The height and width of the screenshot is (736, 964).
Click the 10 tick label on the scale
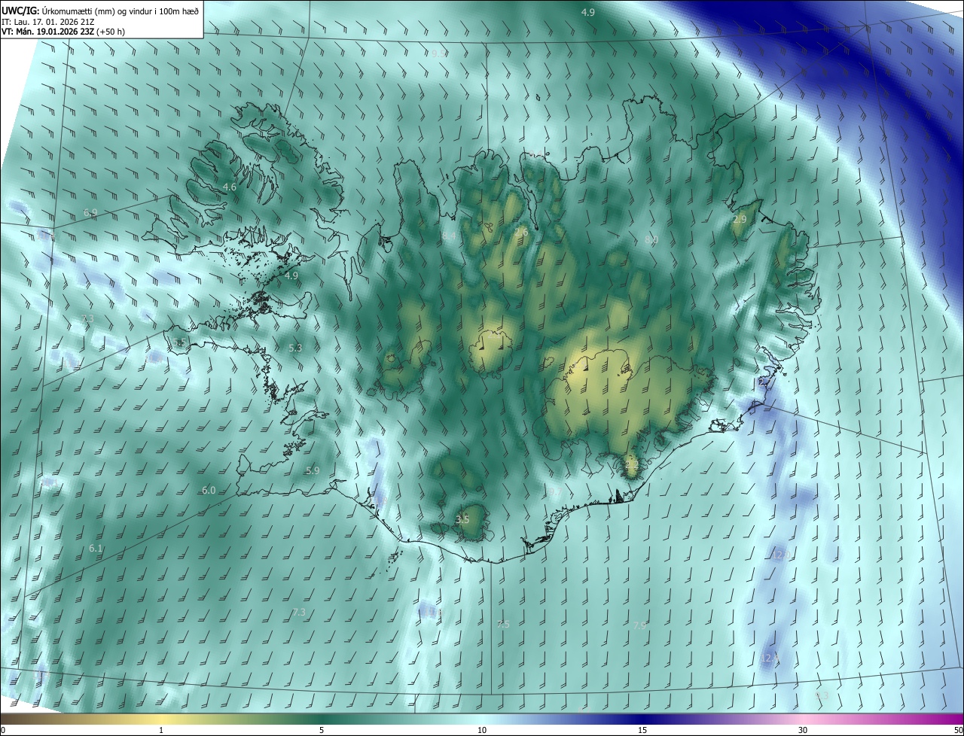[482, 730]
